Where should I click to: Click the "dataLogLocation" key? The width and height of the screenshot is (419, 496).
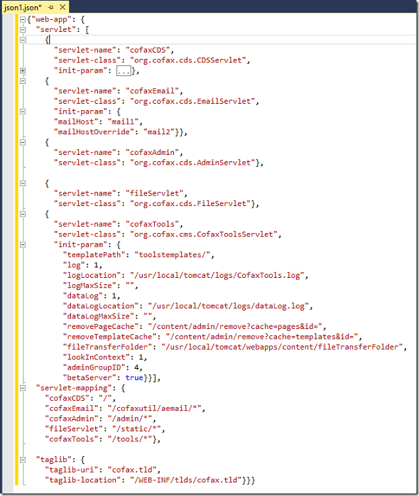(x=101, y=306)
